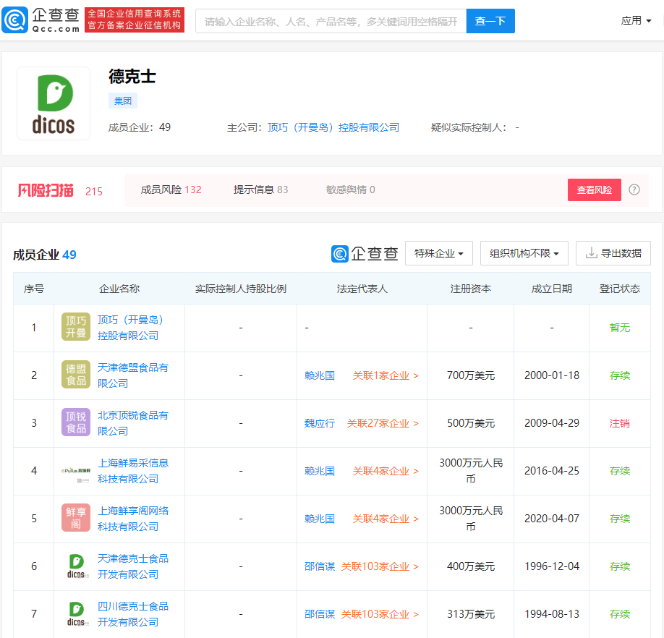Click the company search input field
This screenshot has height=638, width=664.
(x=331, y=21)
